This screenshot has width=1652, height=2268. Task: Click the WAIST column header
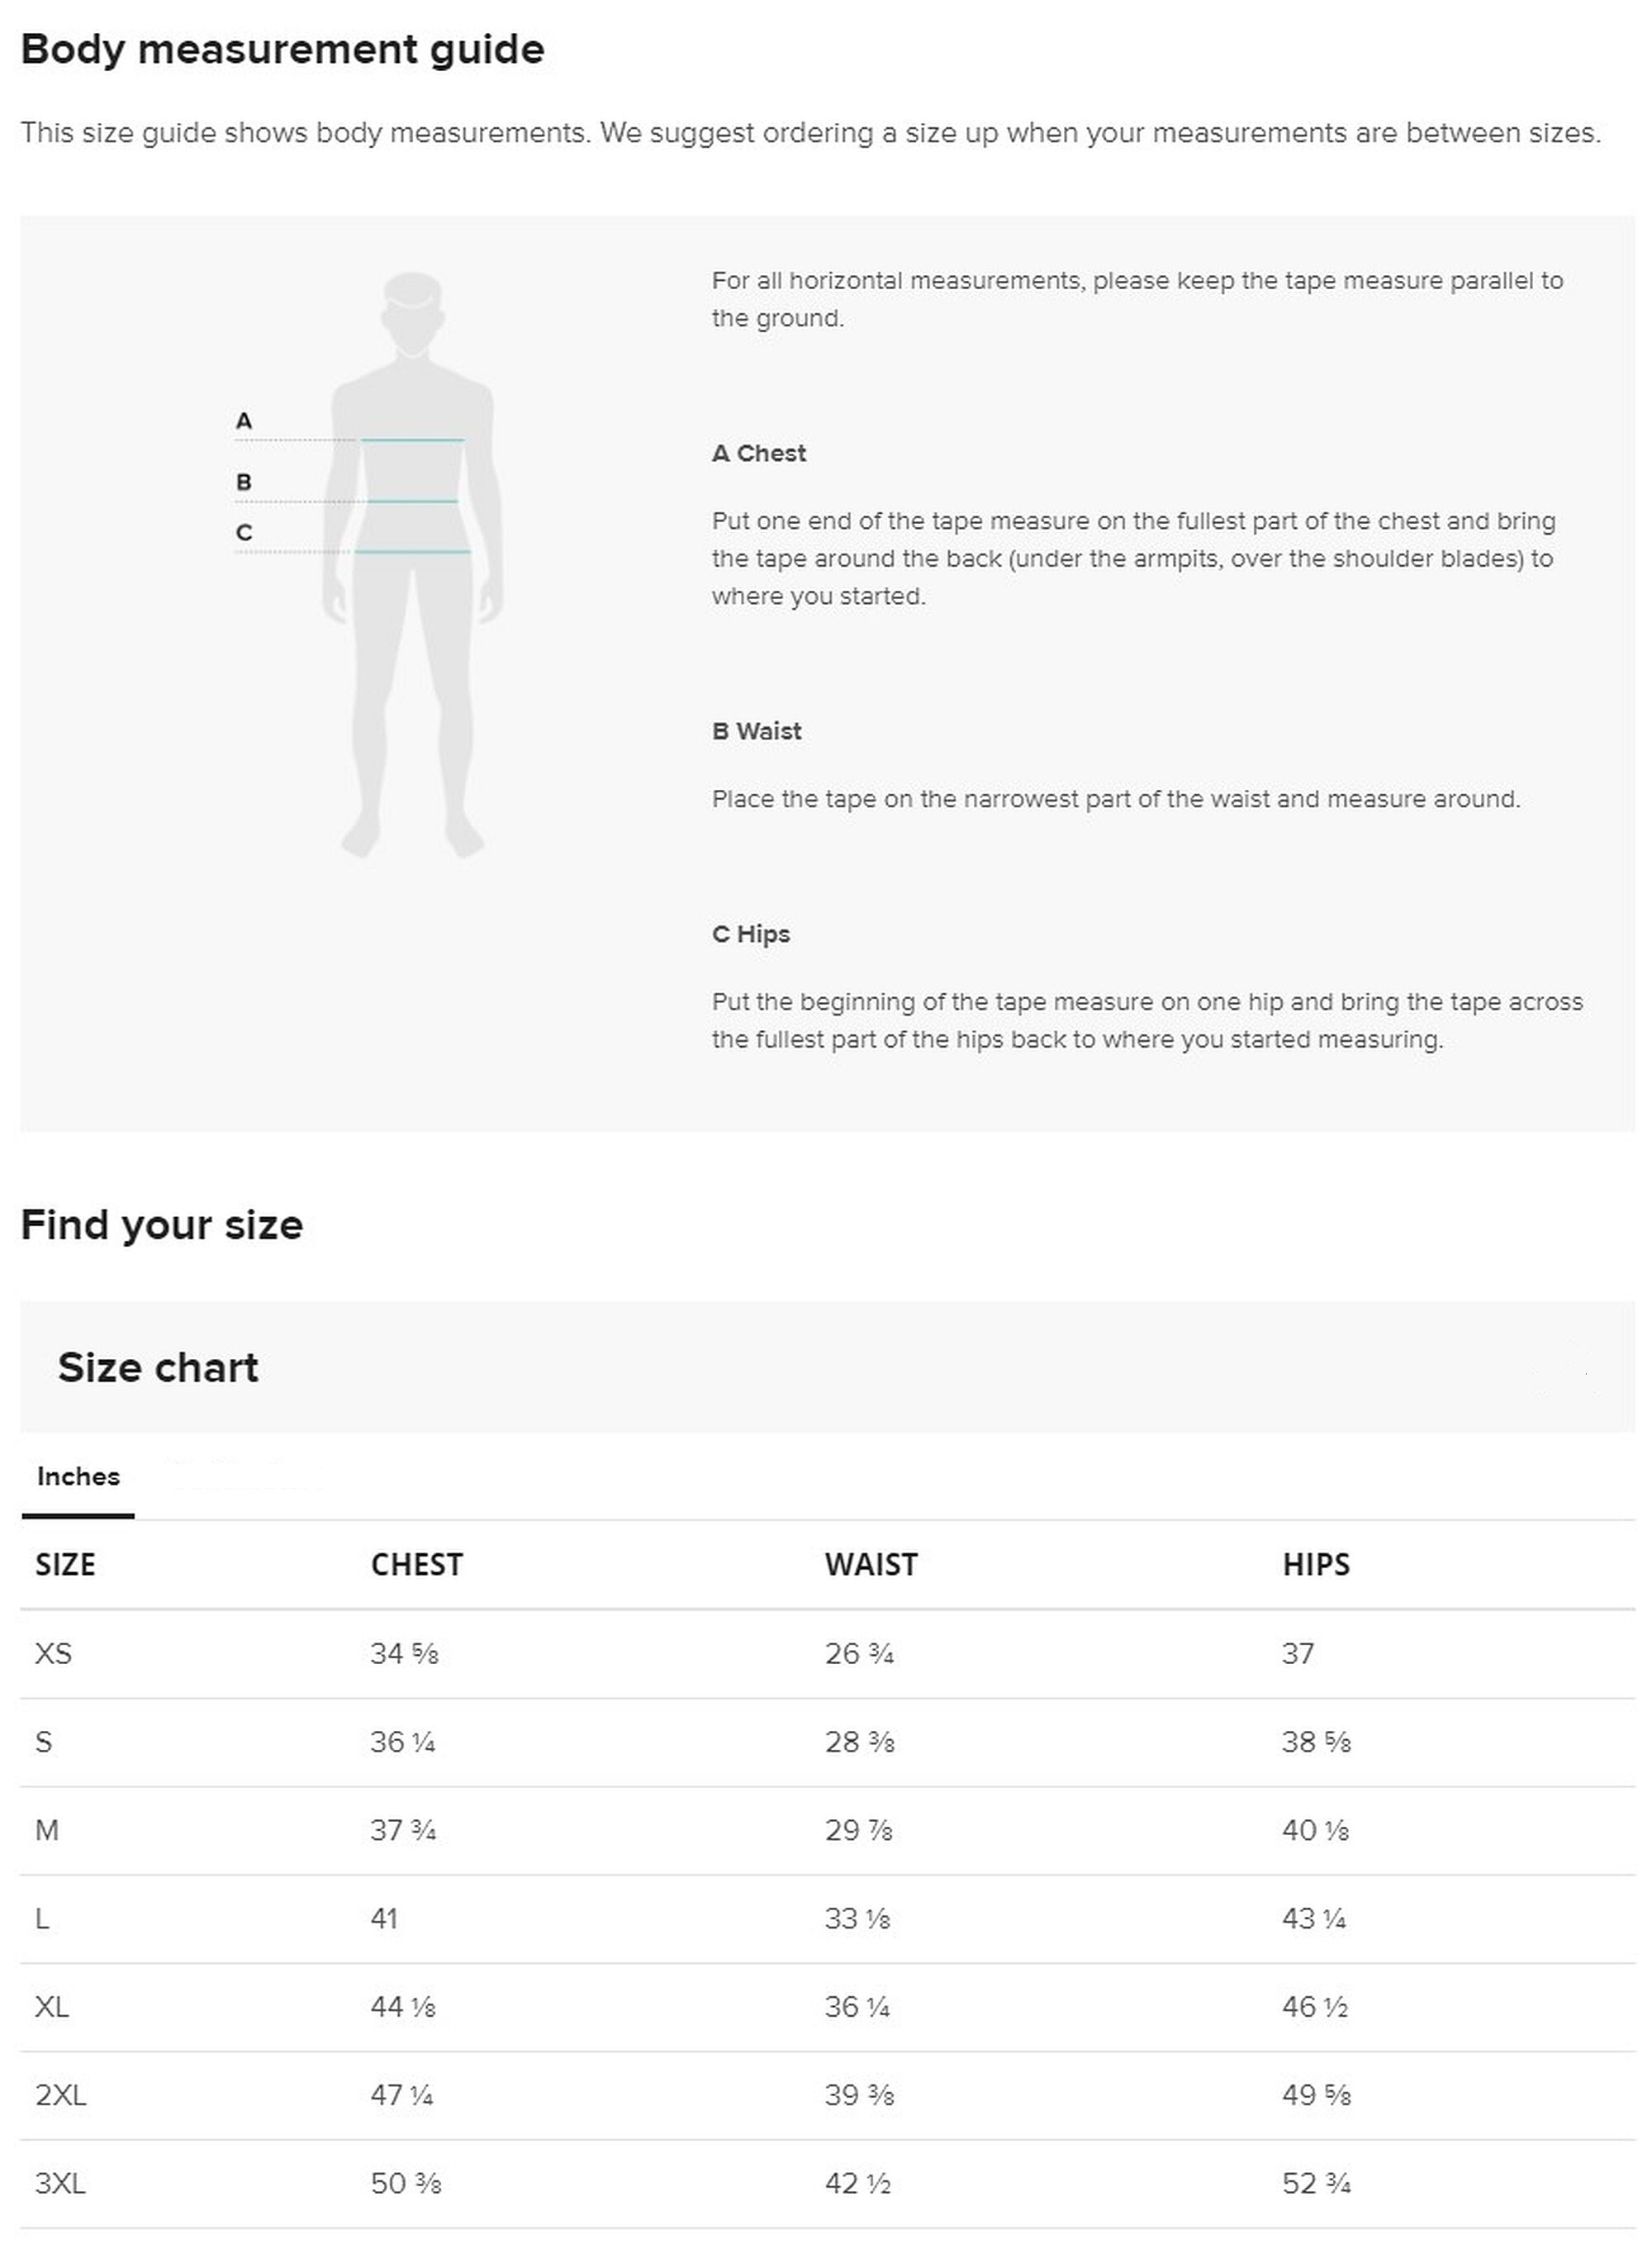(871, 1564)
